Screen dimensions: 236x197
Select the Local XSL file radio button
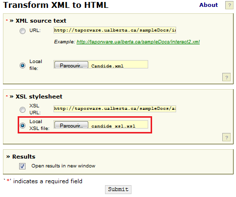pos(23,126)
